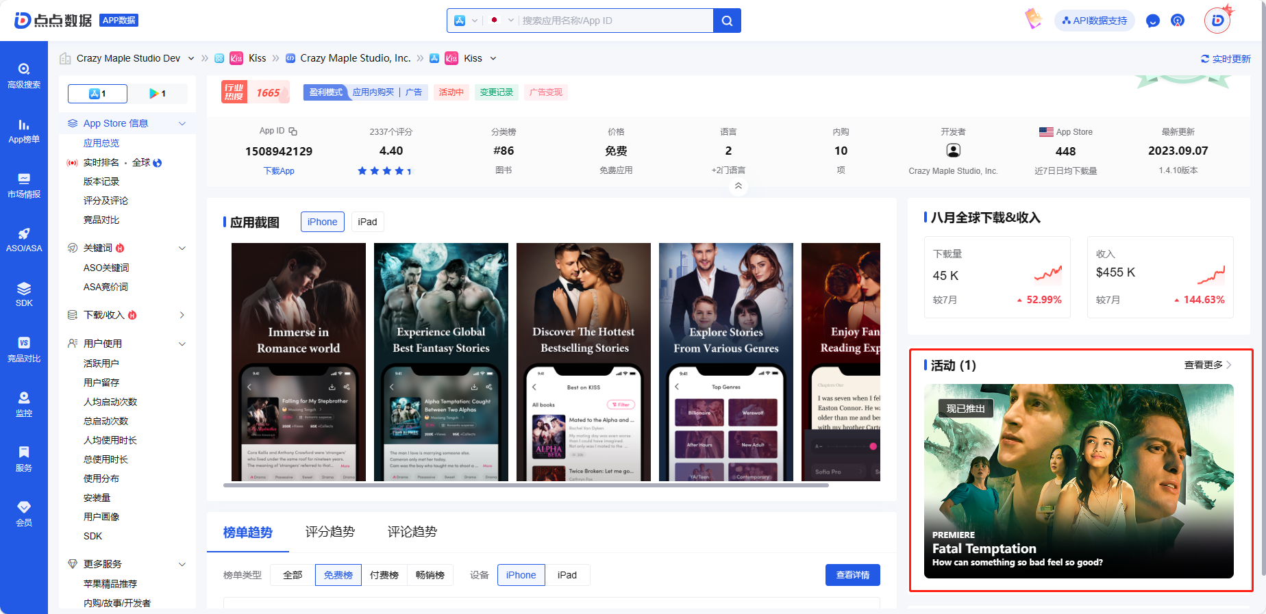Select 付费榜 chart type

point(384,575)
